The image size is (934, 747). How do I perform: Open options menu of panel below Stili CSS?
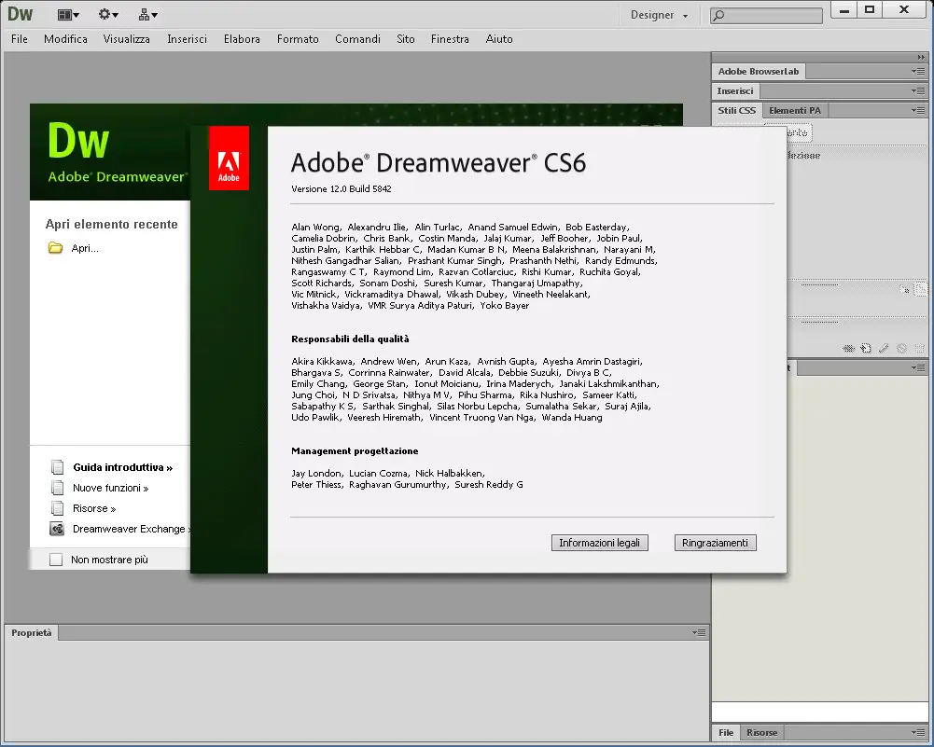point(918,367)
